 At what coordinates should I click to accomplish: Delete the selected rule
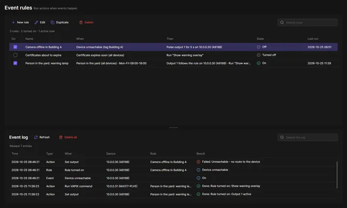point(86,22)
